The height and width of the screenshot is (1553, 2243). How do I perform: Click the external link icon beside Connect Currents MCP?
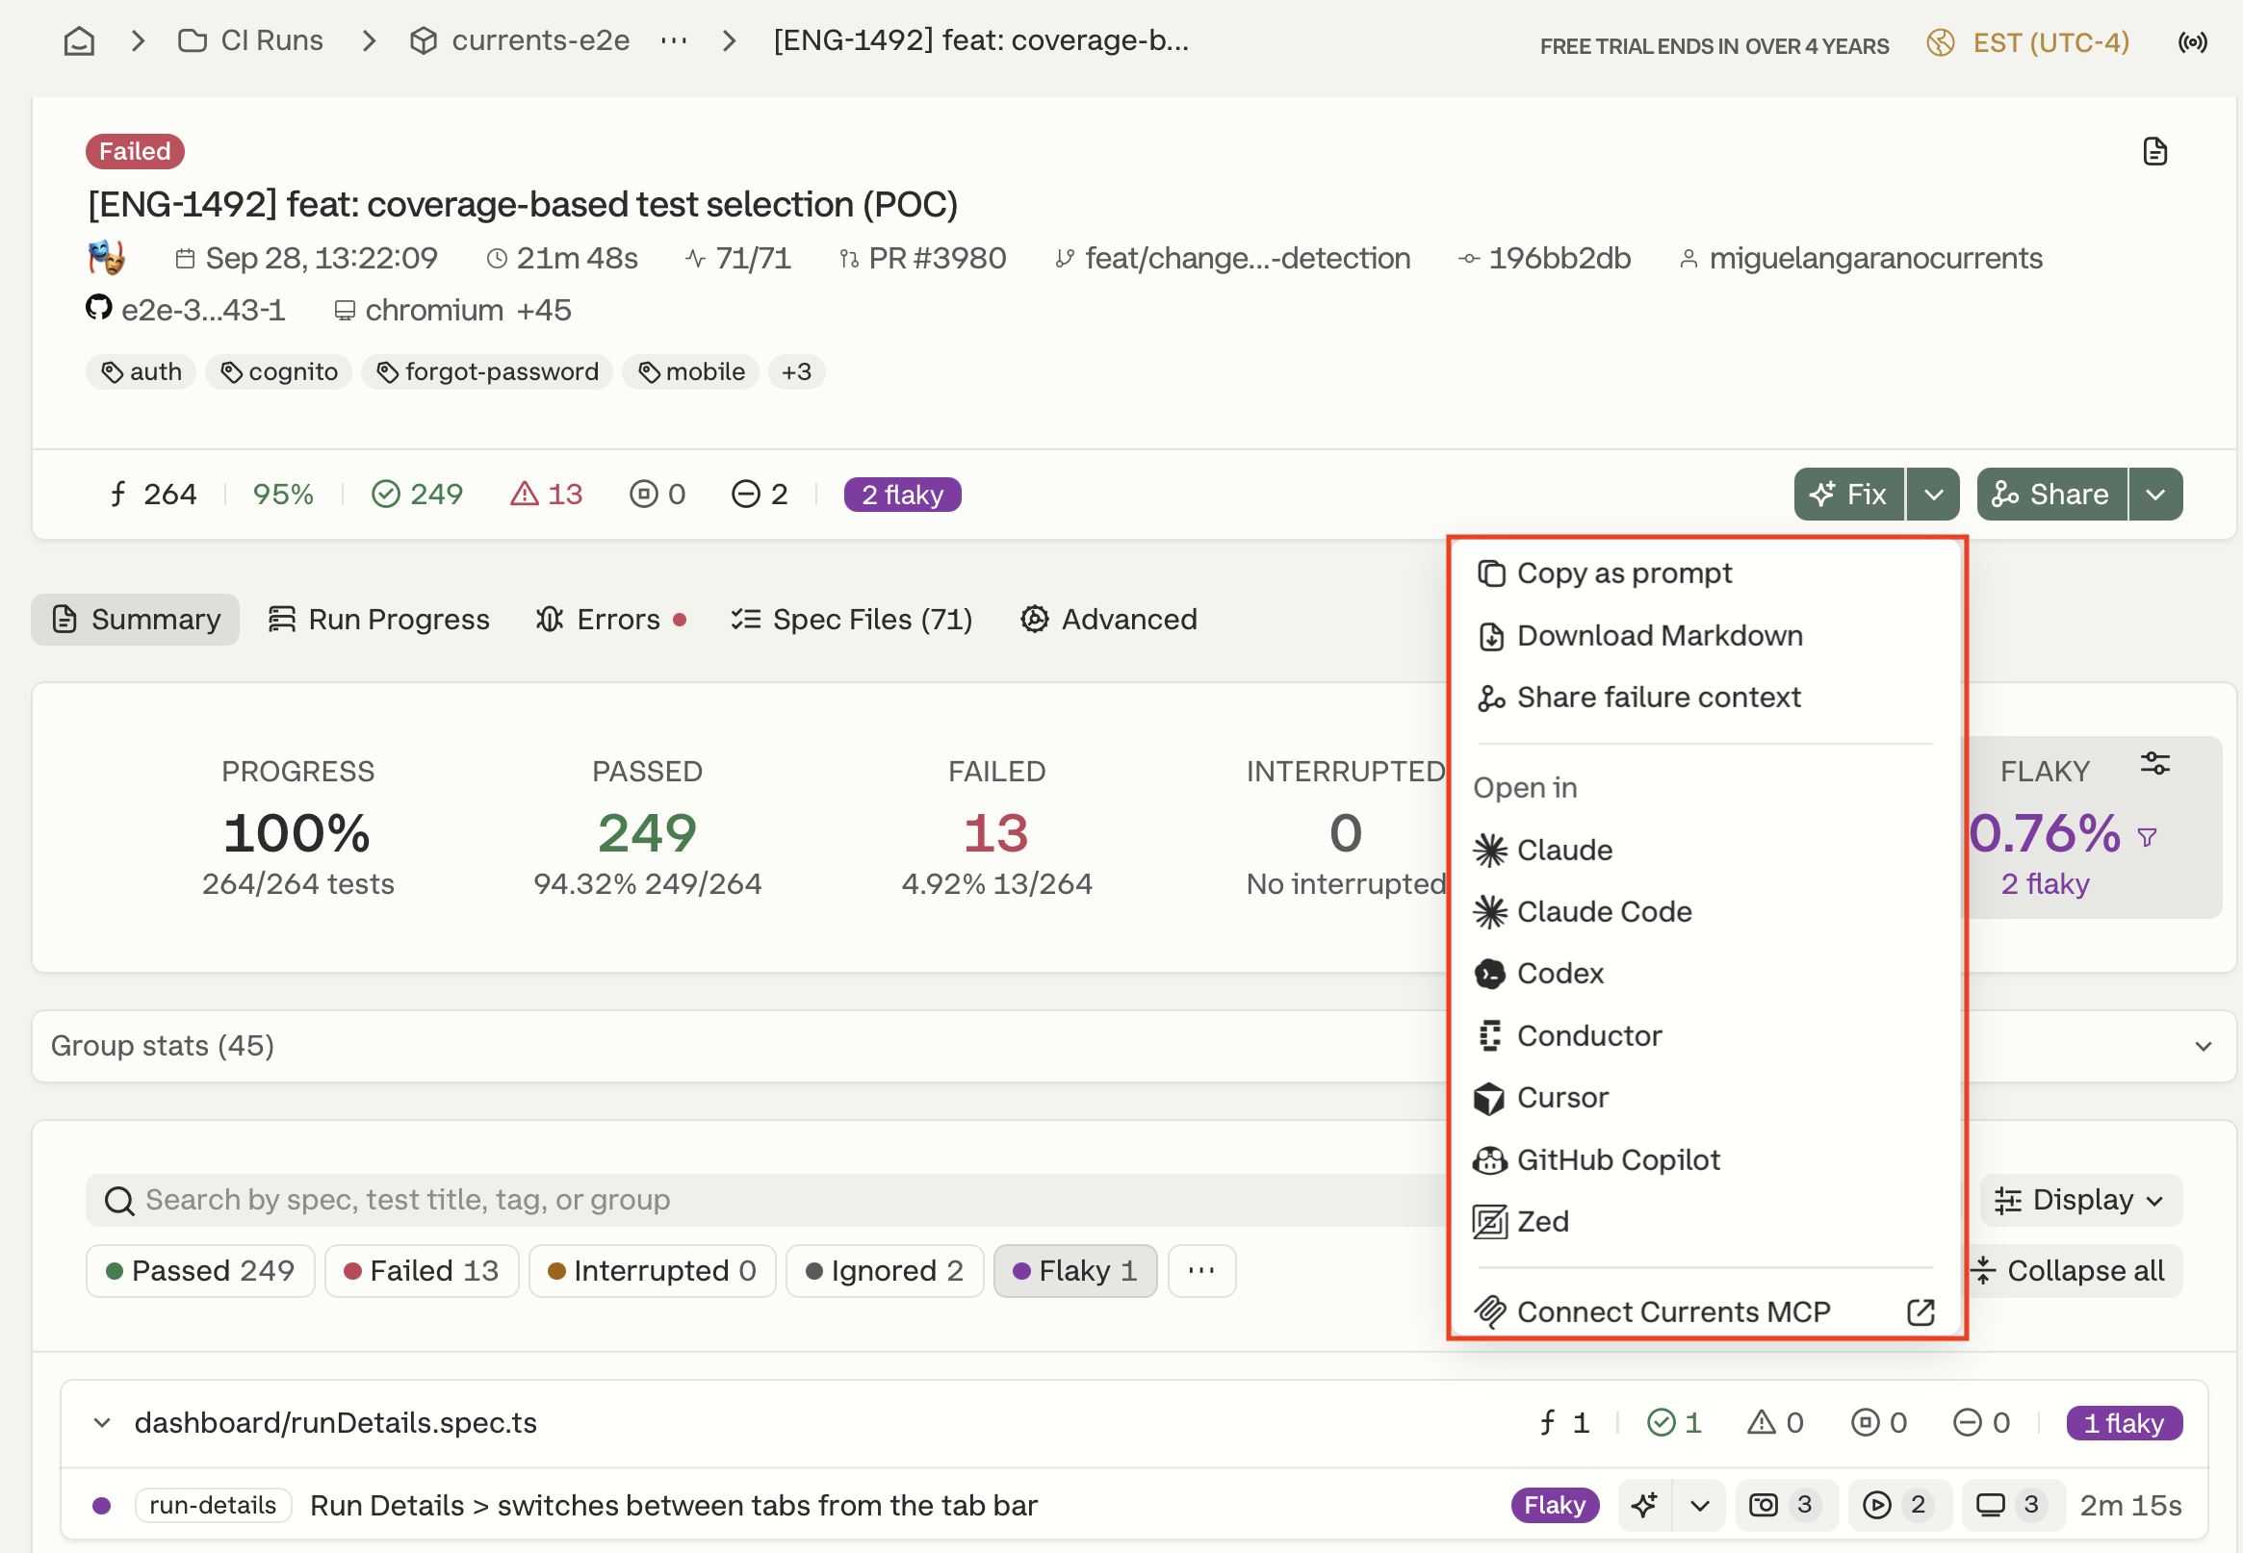1920,1311
